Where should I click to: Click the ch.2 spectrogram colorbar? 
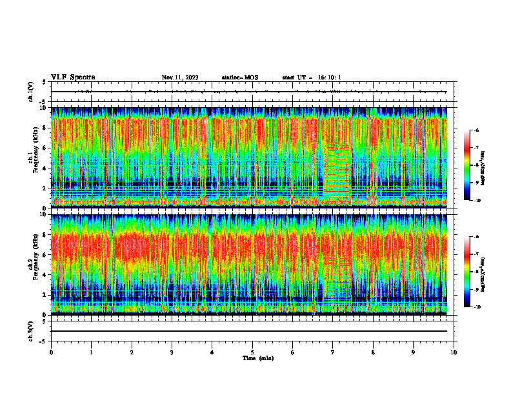click(x=467, y=272)
